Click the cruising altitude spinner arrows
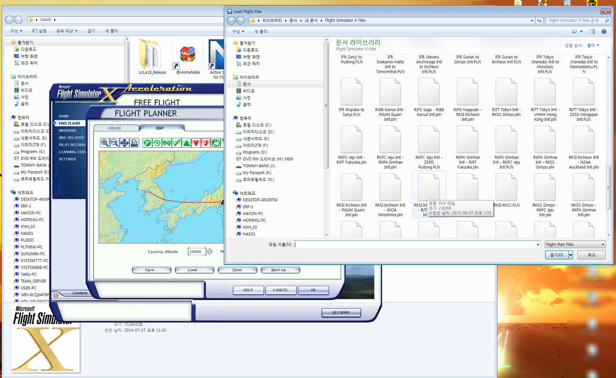The image size is (616, 378). point(210,251)
